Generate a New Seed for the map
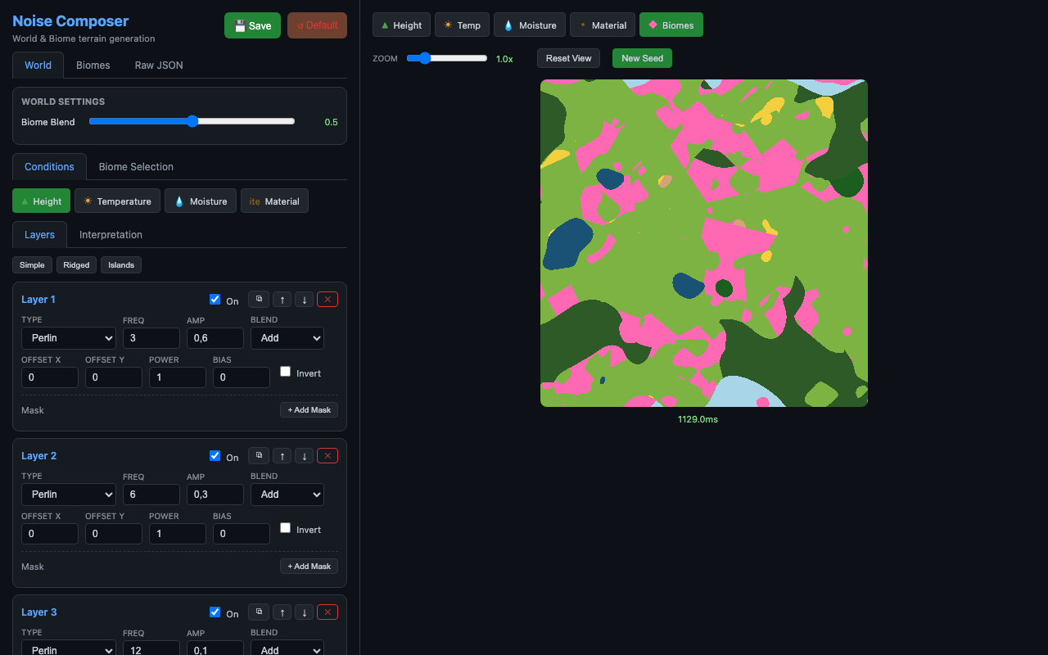 (642, 58)
